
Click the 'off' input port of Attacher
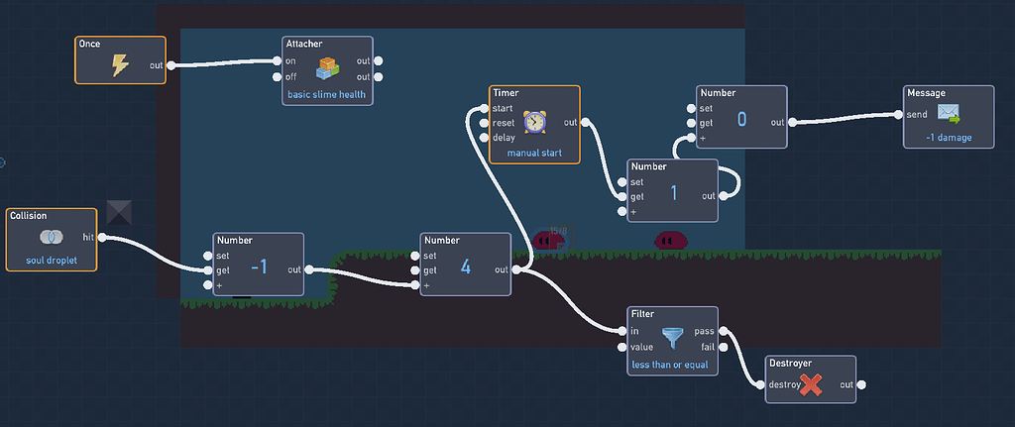coord(278,77)
